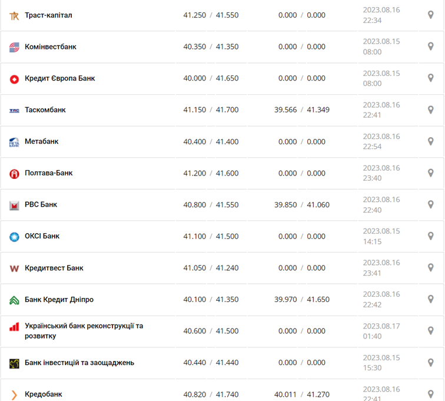Click the Метабанк logo icon
The image size is (445, 401).
14,142
